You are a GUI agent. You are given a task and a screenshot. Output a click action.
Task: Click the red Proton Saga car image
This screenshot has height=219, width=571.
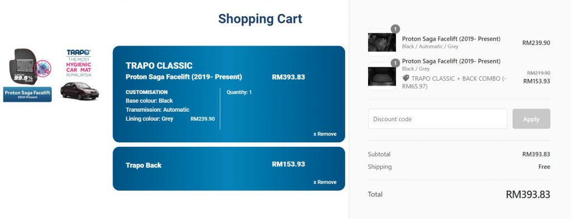[79, 91]
